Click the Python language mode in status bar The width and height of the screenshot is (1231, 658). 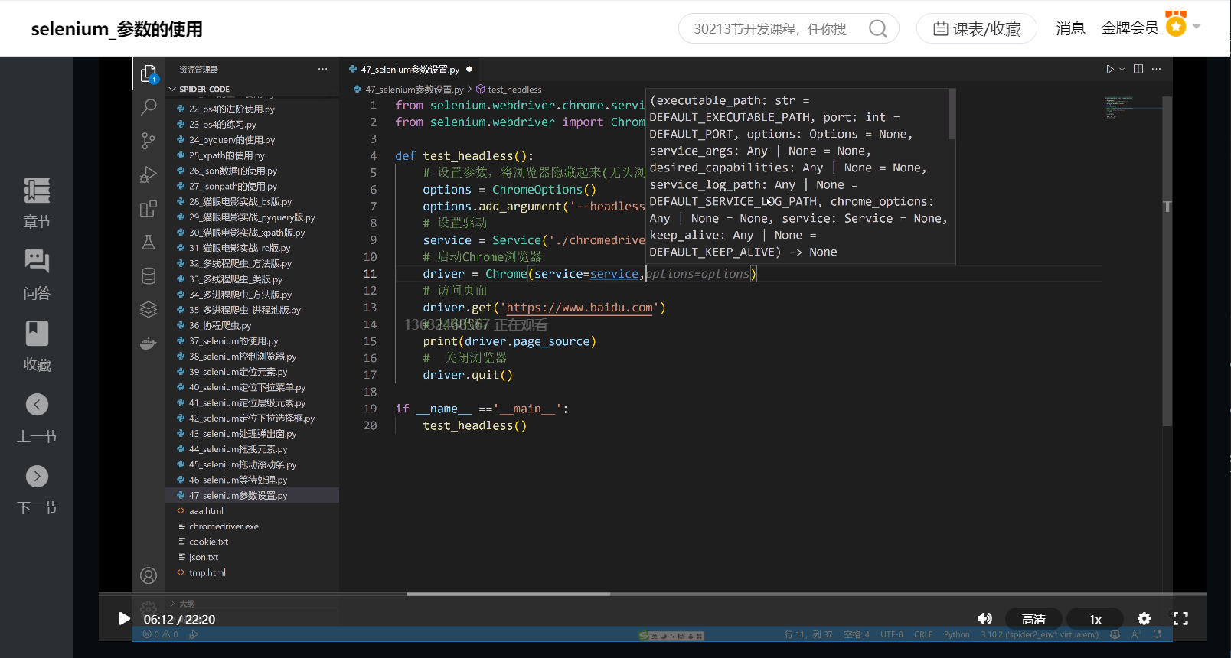coord(956,634)
